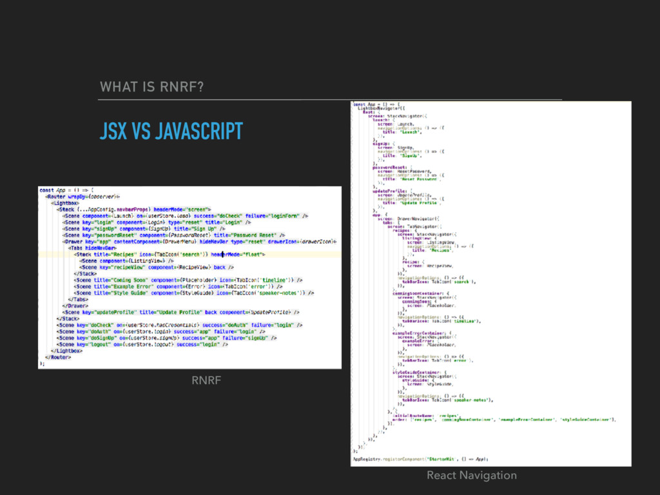Image resolution: width=660 pixels, height=495 pixels.
Task: Click the Scene key="updateProfile" line
Action: [x=181, y=313]
